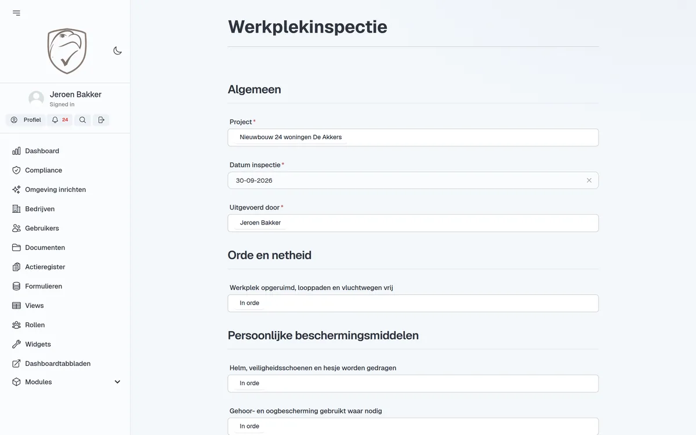696x435 pixels.
Task: Open notifications bell with 24
Action: (60, 120)
